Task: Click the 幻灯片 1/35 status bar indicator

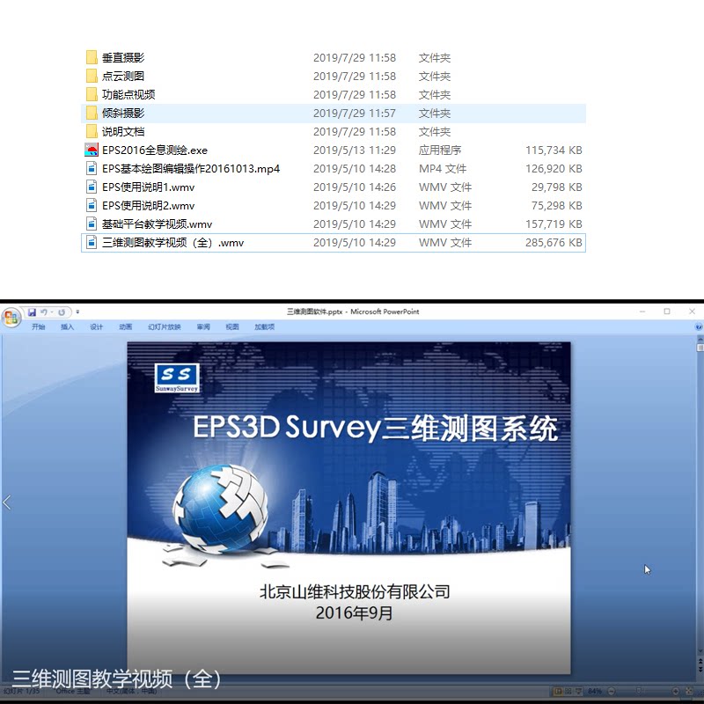Action: point(21,692)
